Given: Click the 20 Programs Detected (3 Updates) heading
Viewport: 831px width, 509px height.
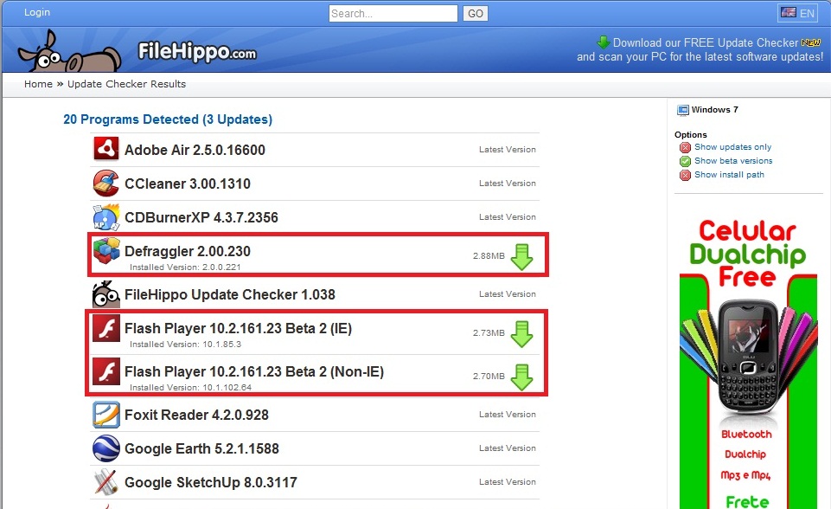Looking at the screenshot, I should pyautogui.click(x=168, y=119).
